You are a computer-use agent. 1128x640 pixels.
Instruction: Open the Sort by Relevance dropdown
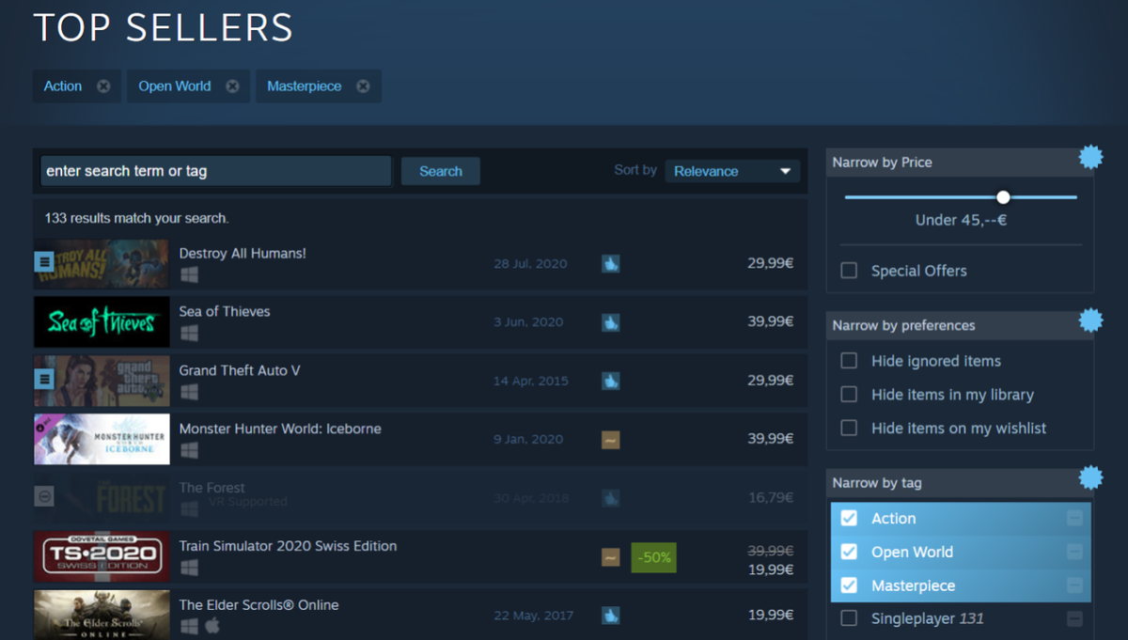(732, 171)
